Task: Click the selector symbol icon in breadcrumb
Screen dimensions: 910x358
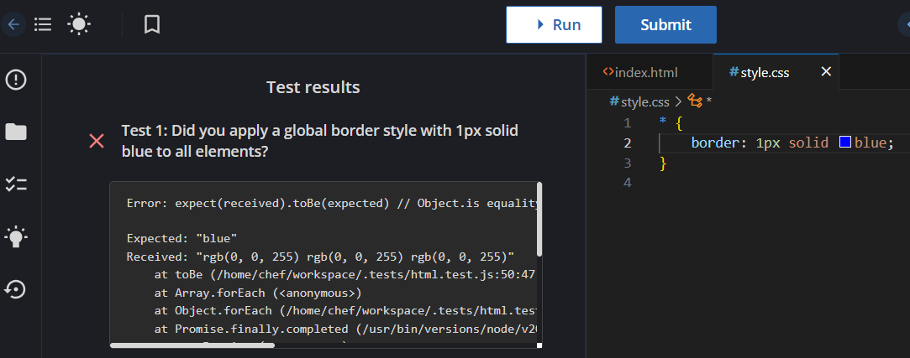Action: click(695, 101)
